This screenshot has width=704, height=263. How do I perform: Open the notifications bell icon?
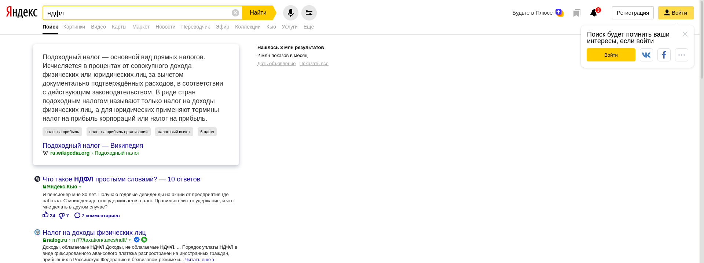coord(594,13)
